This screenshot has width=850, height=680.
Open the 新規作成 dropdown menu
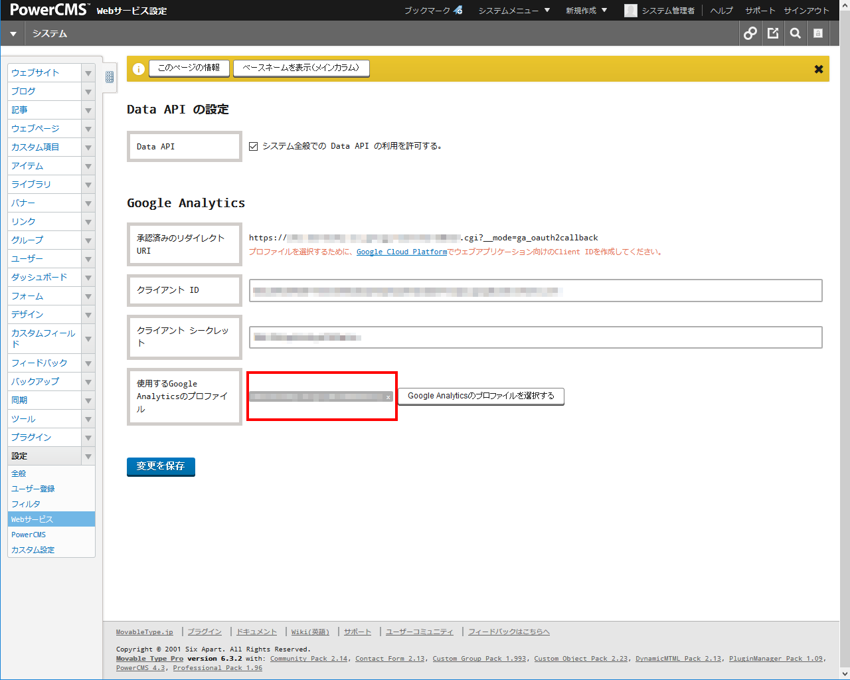tap(586, 11)
